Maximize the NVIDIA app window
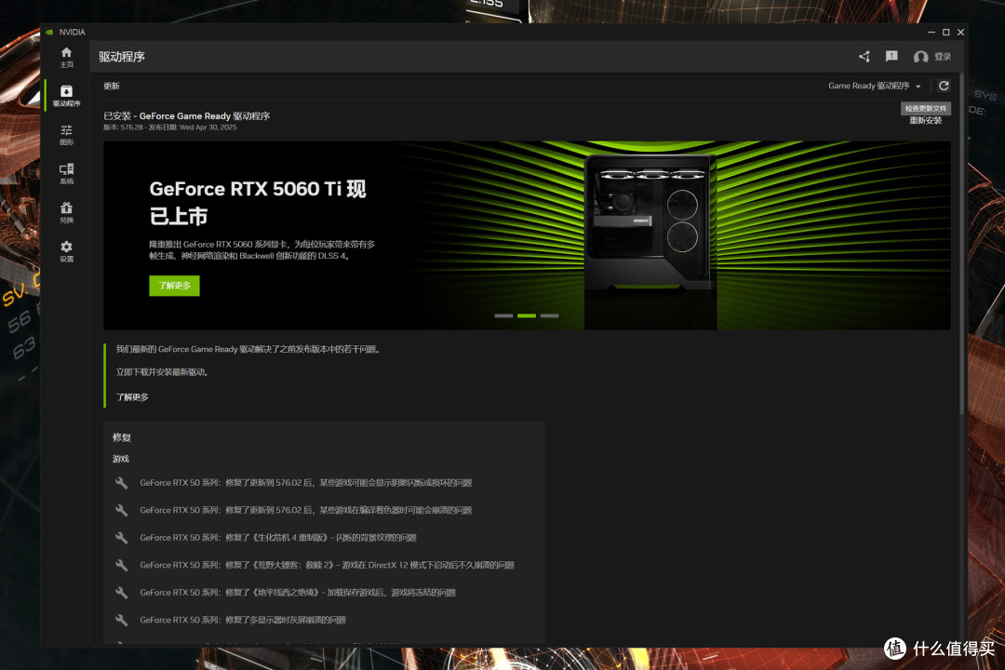 pos(946,32)
